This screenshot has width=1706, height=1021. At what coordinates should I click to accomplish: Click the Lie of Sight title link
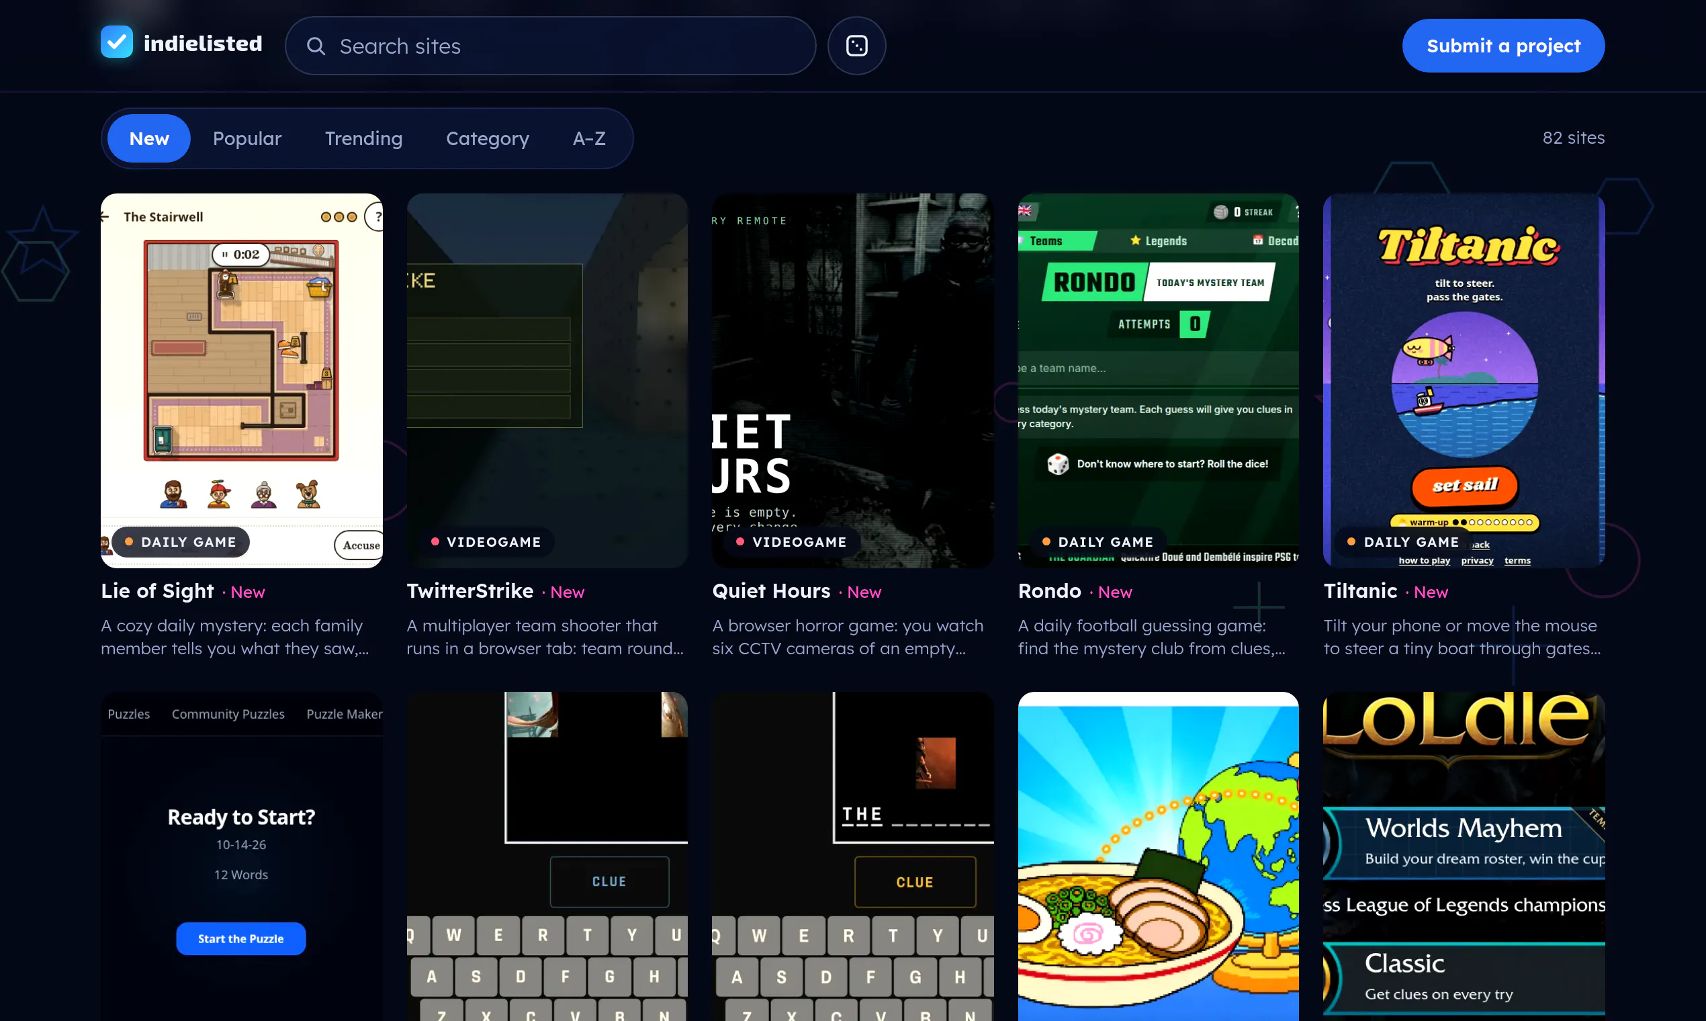click(x=158, y=591)
